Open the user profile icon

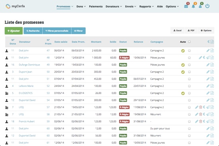click(200, 6)
